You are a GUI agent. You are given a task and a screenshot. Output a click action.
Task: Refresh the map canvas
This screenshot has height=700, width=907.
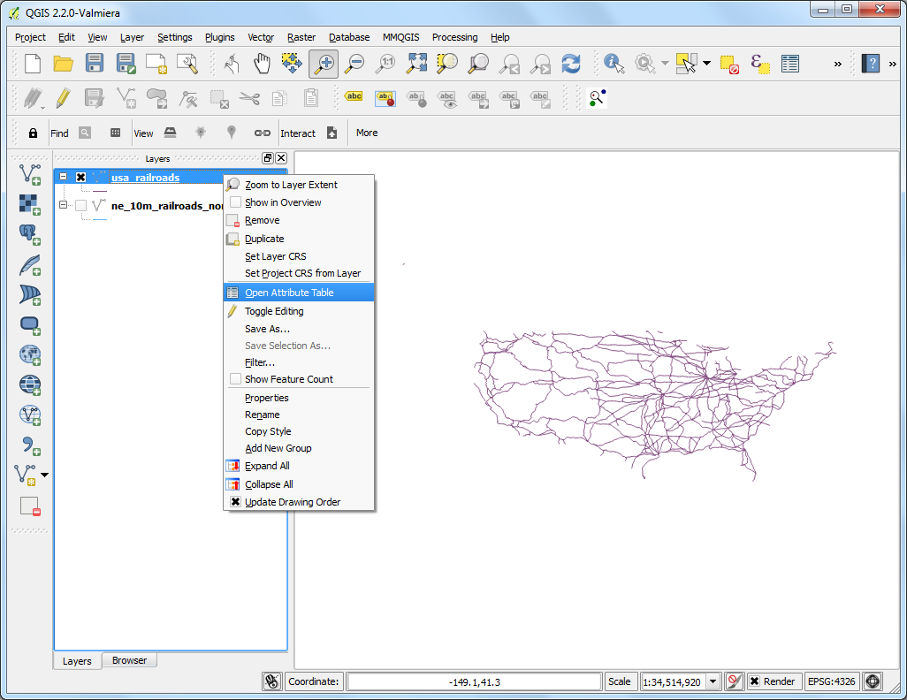click(571, 64)
